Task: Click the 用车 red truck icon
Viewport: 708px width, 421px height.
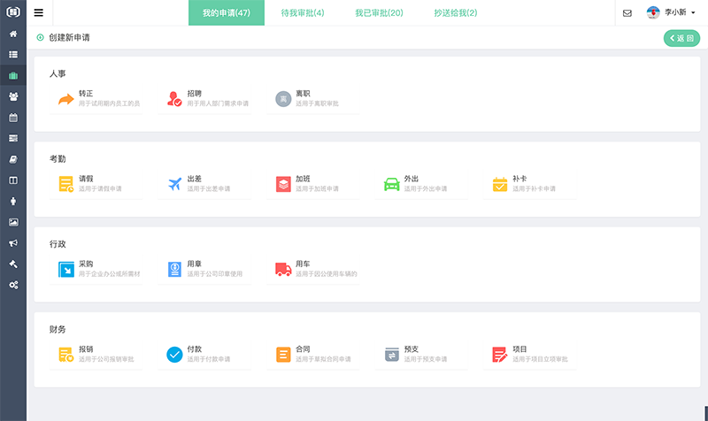Action: [x=283, y=270]
